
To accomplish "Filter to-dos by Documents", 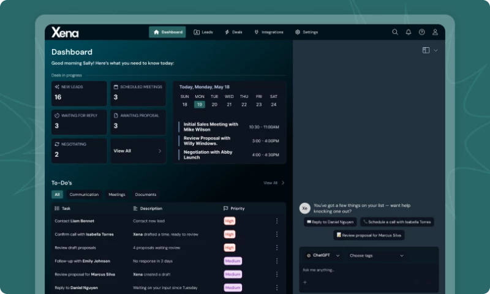I will click(x=146, y=194).
